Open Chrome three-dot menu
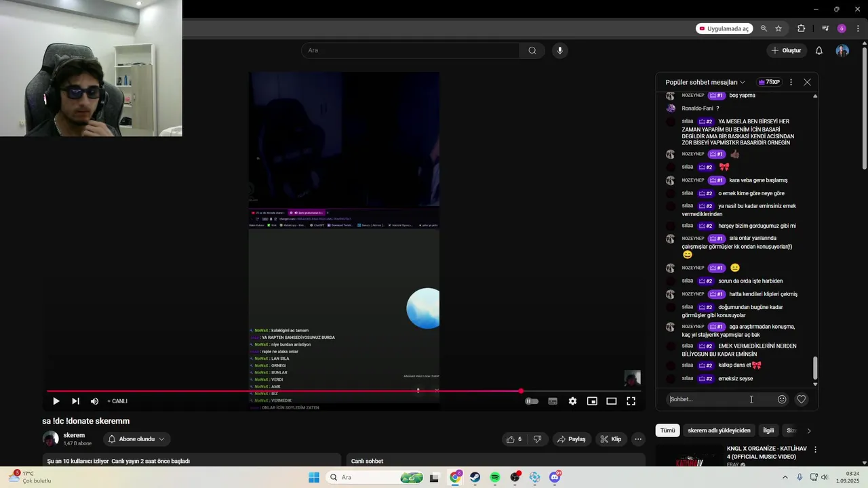This screenshot has height=488, width=868. tap(858, 28)
